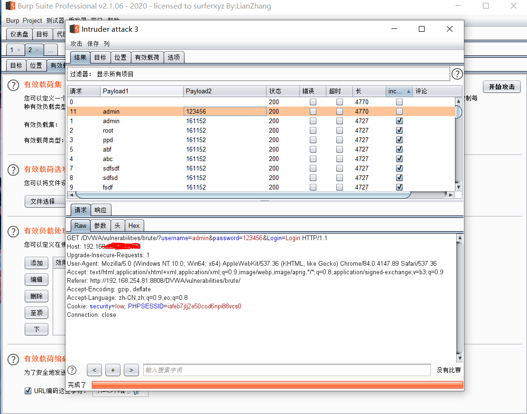527x414 pixels.
Task: Open help icon next to 有效载荷编码 heading
Action: (x=13, y=360)
